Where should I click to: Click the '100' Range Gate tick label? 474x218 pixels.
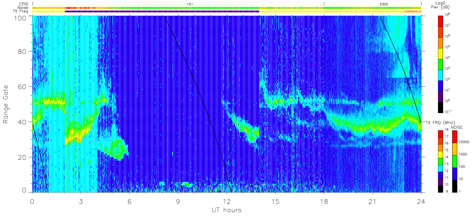[x=20, y=18]
